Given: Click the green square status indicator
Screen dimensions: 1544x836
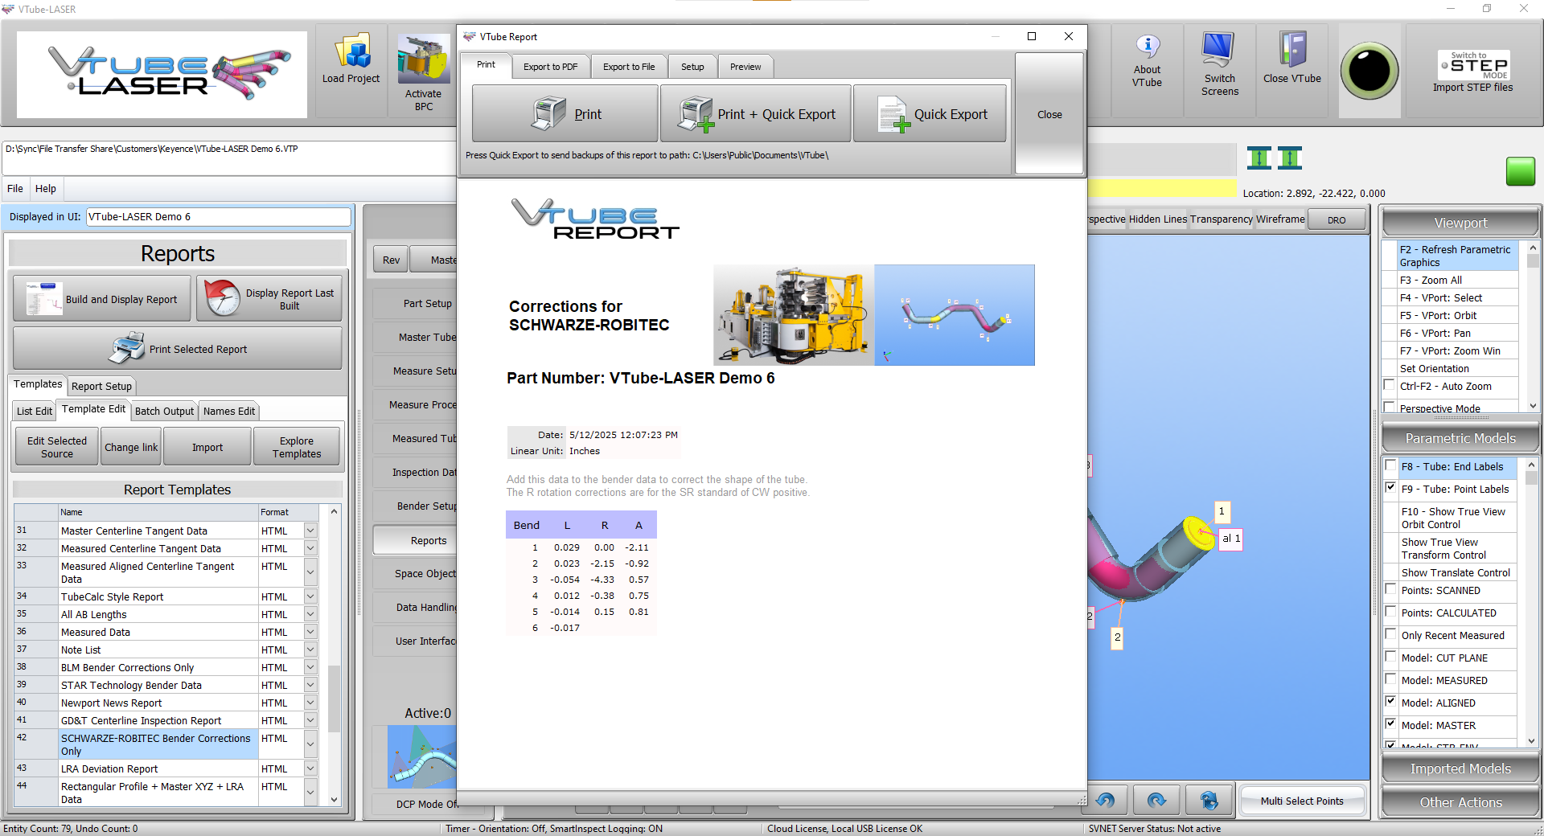Looking at the screenshot, I should click(x=1520, y=171).
